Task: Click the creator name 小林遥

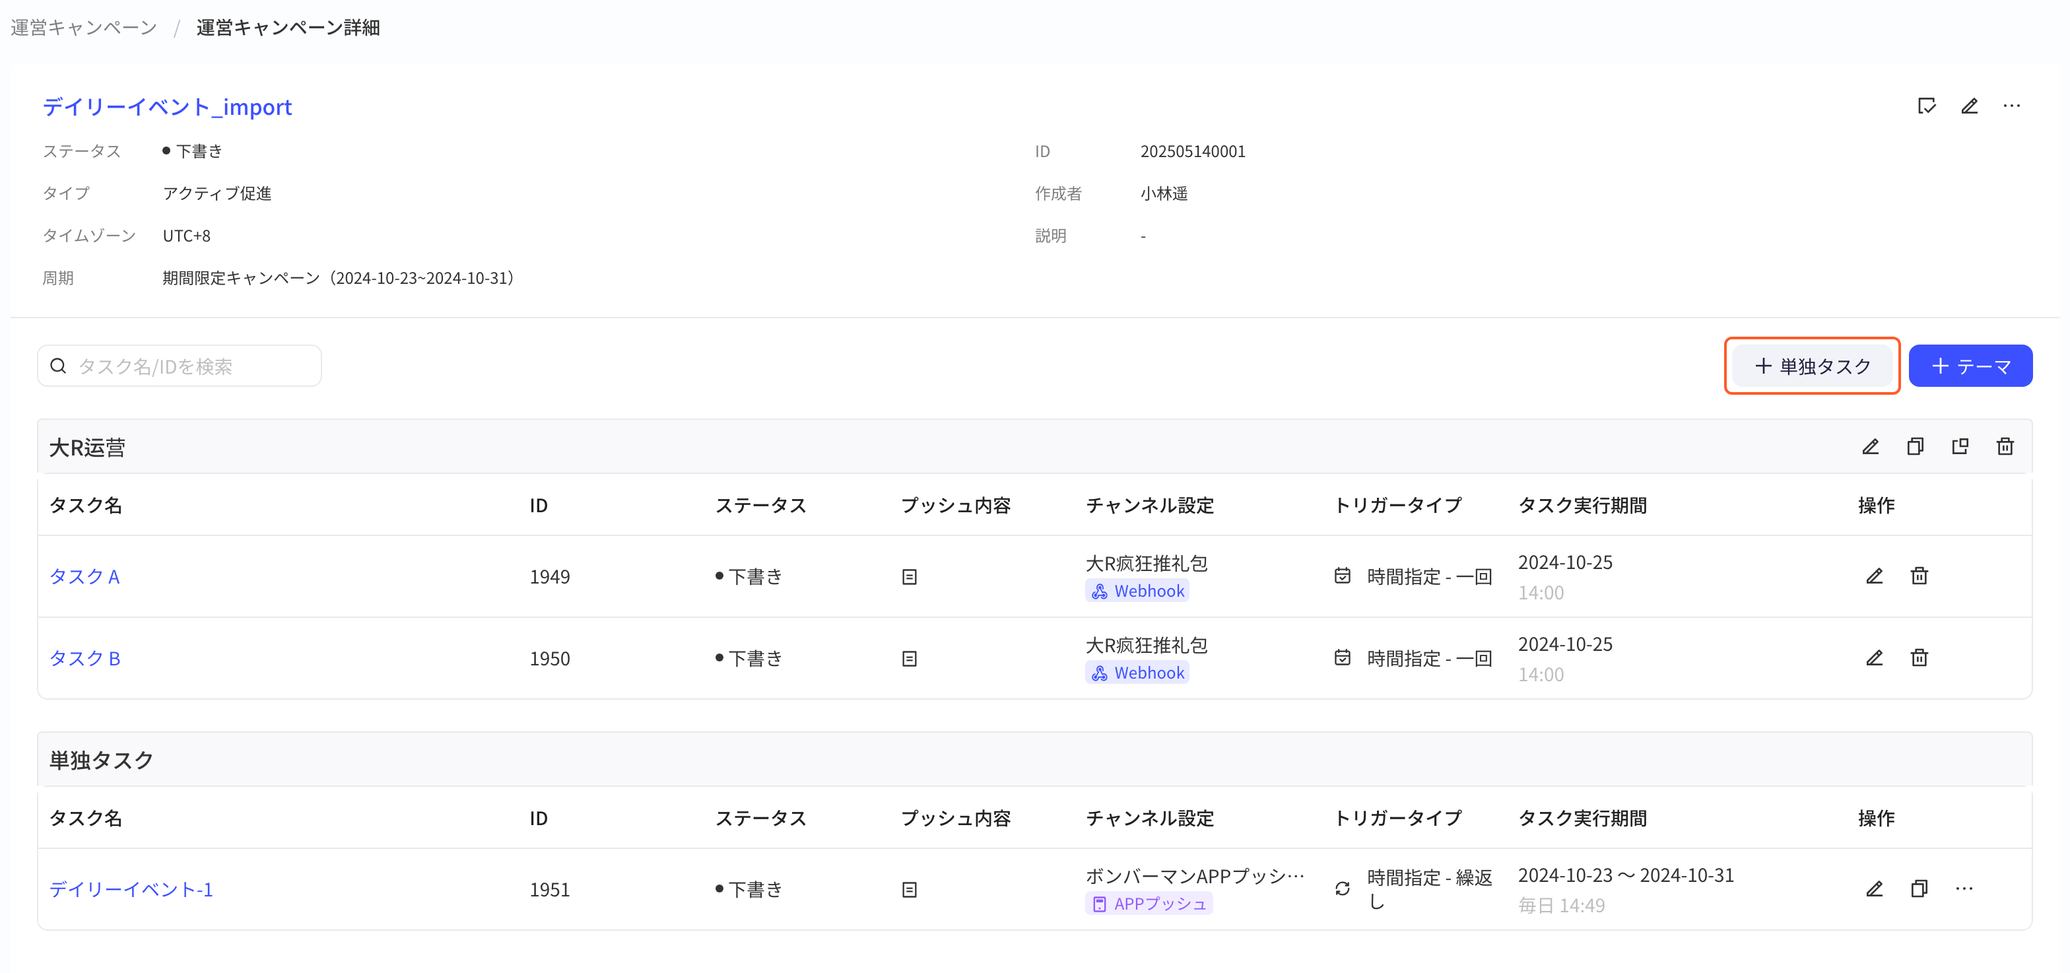Action: pos(1164,193)
